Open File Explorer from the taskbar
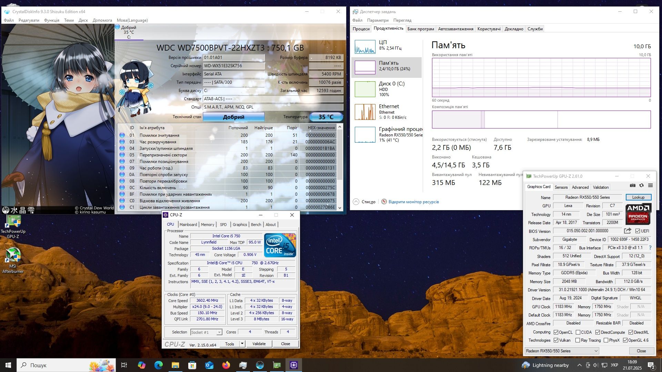The image size is (662, 372). pyautogui.click(x=175, y=365)
